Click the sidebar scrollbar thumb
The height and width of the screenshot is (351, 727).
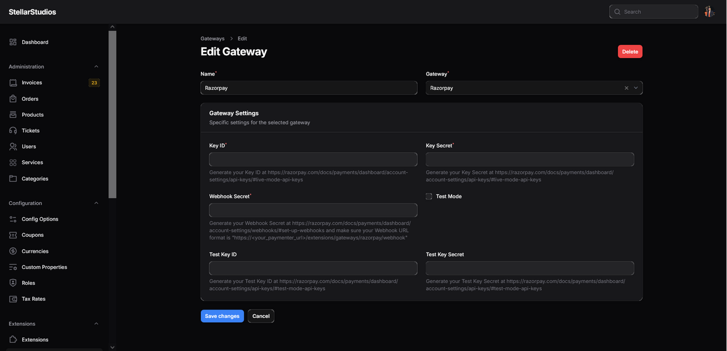112,115
